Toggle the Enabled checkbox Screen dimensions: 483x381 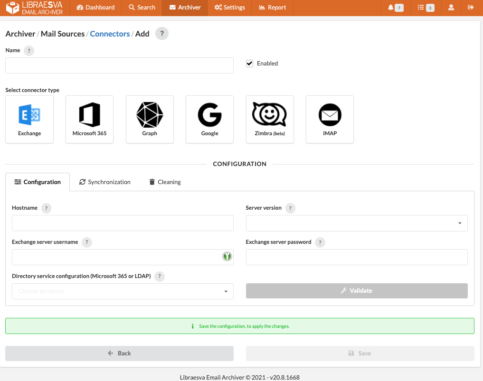point(249,64)
